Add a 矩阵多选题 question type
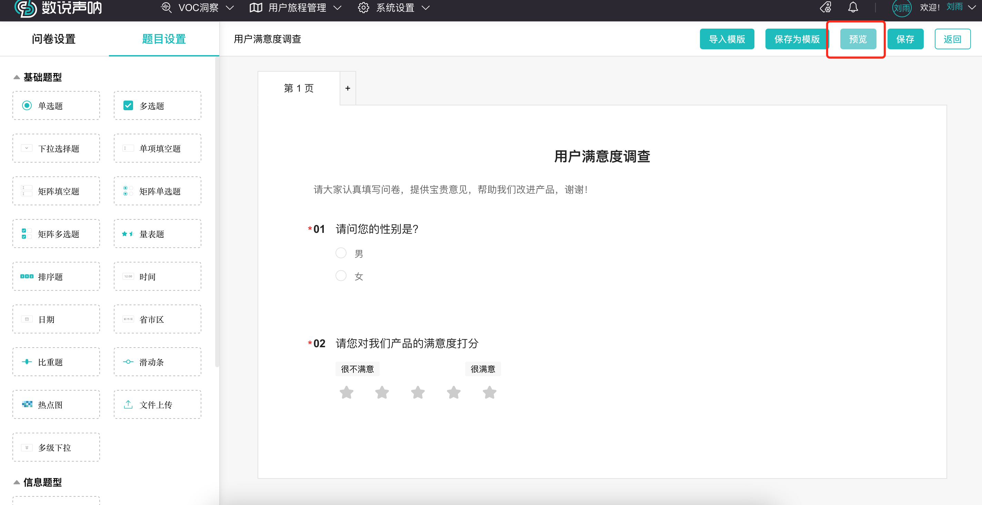This screenshot has height=505, width=982. tap(56, 234)
